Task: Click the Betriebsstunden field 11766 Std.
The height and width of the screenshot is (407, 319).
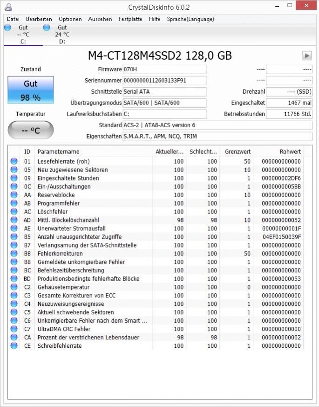Action: 289,114
